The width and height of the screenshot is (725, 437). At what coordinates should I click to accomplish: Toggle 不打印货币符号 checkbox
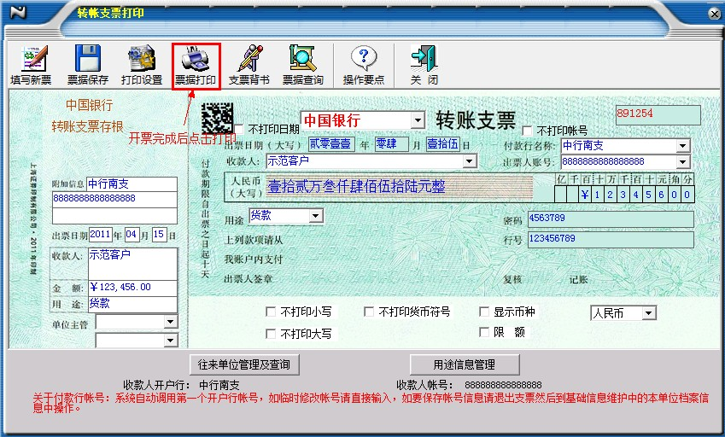[x=369, y=312]
